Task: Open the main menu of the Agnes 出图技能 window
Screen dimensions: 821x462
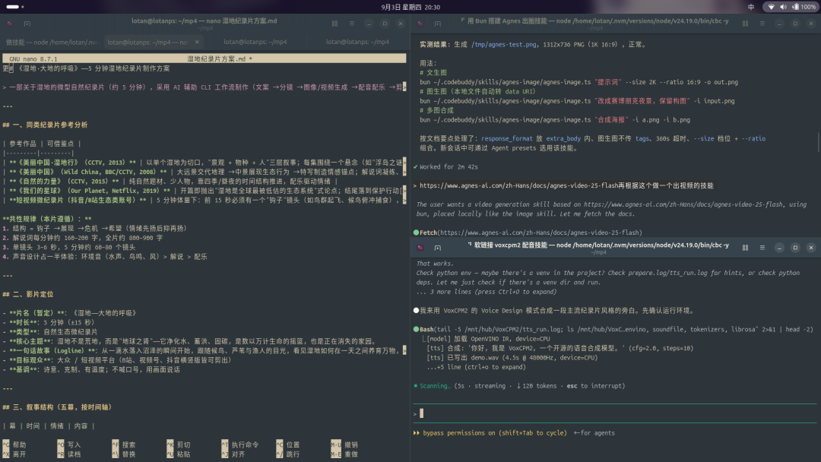Action: pyautogui.click(x=762, y=24)
